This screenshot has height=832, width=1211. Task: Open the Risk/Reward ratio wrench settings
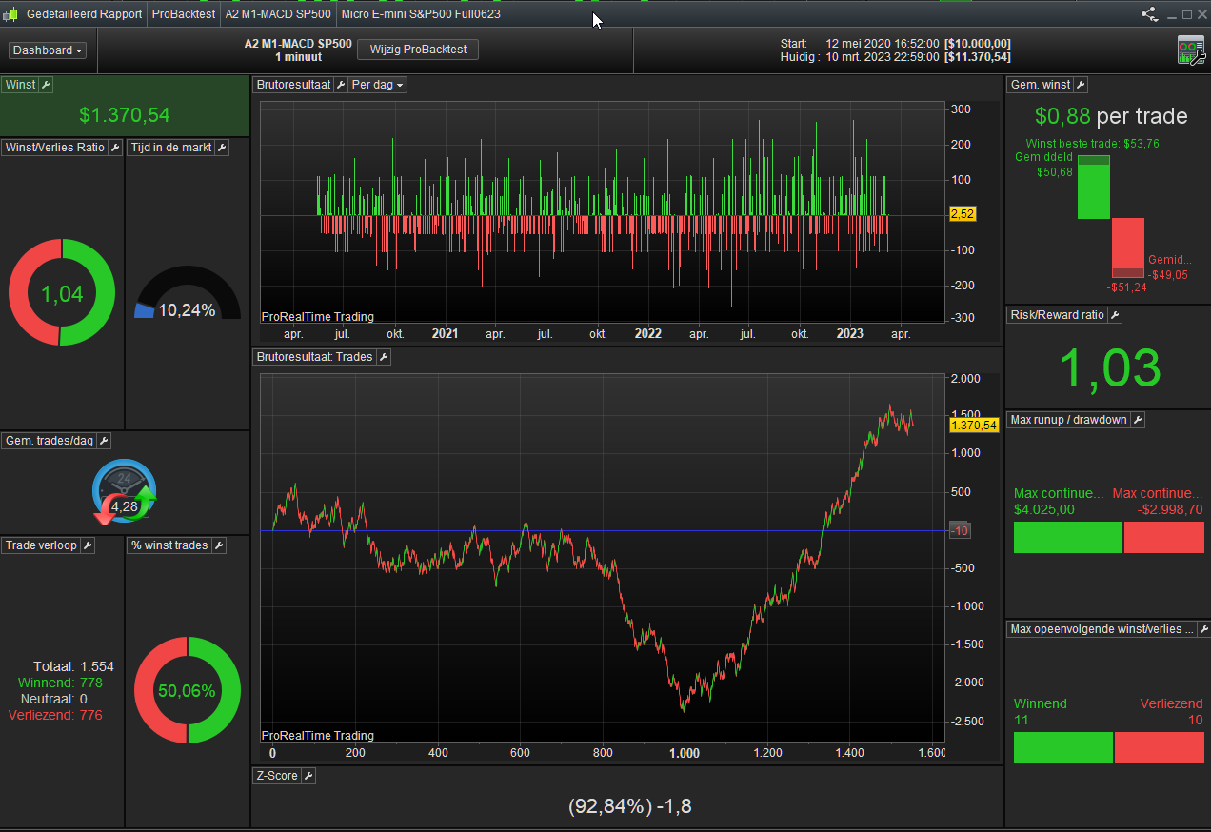coord(1115,315)
